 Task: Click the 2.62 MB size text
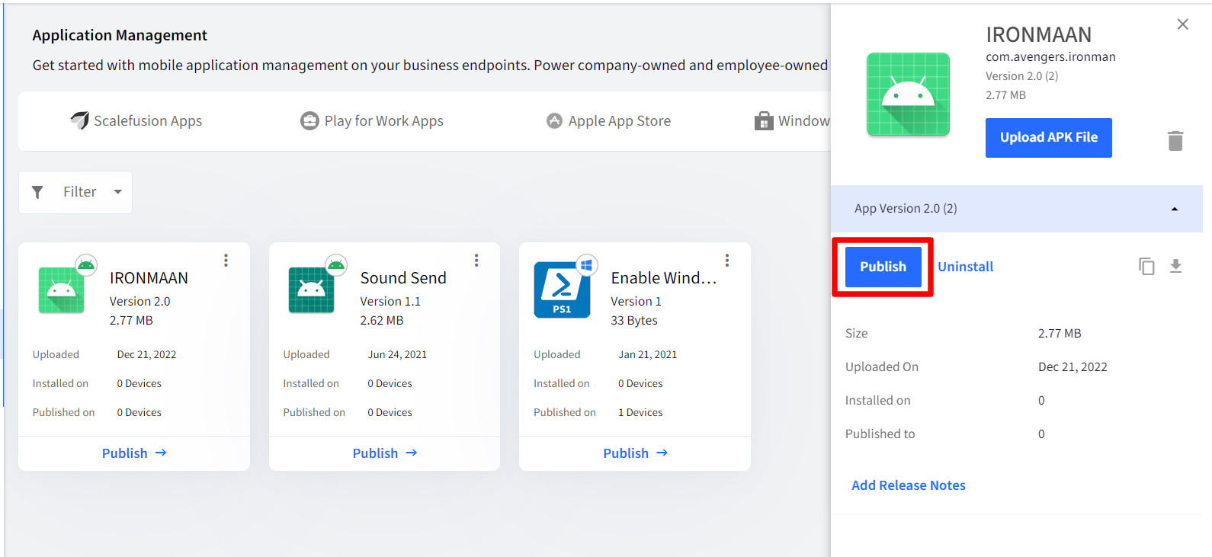click(x=382, y=321)
